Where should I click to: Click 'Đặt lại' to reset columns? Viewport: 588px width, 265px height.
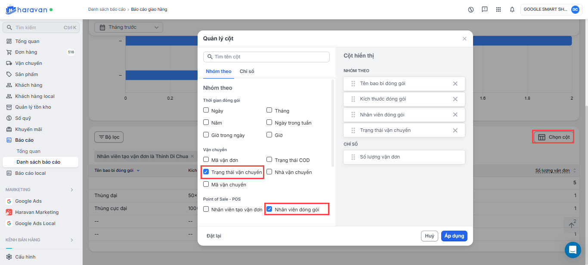(x=214, y=236)
